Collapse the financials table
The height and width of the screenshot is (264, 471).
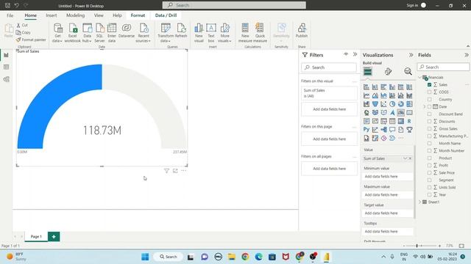point(420,77)
